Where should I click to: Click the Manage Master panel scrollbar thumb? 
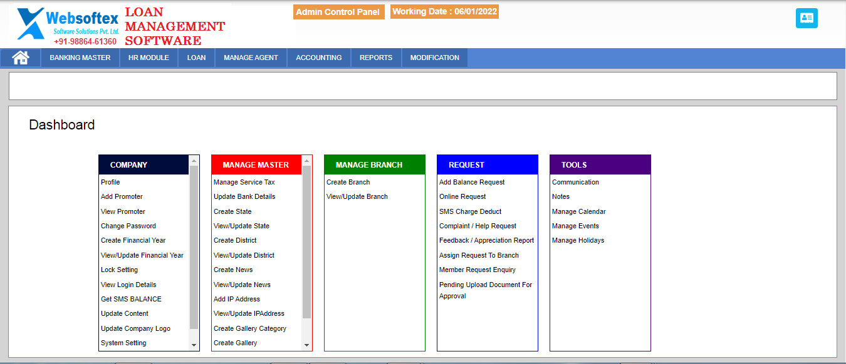point(306,242)
